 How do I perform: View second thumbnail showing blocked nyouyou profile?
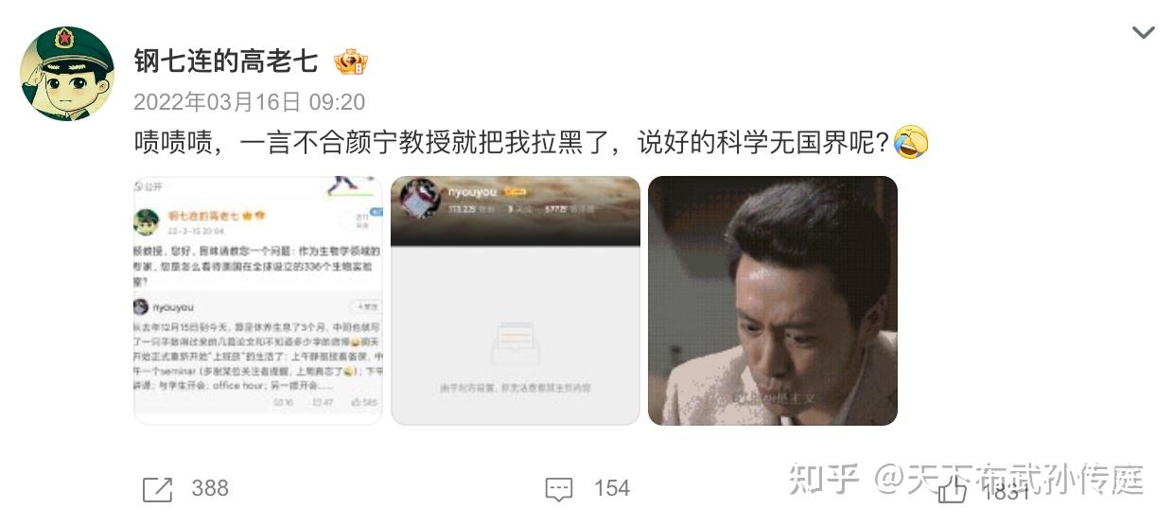point(516,300)
